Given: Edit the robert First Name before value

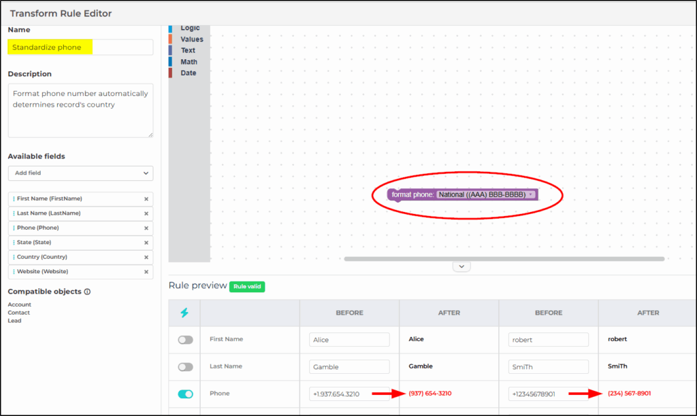Looking at the screenshot, I should tap(549, 340).
